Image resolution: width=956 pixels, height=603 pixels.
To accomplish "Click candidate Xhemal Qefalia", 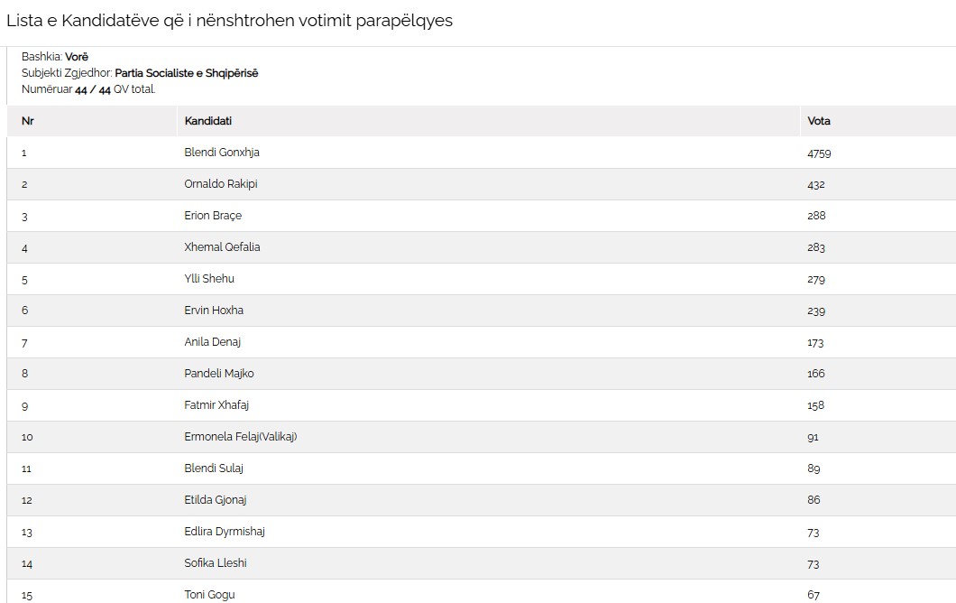I will pyautogui.click(x=222, y=247).
